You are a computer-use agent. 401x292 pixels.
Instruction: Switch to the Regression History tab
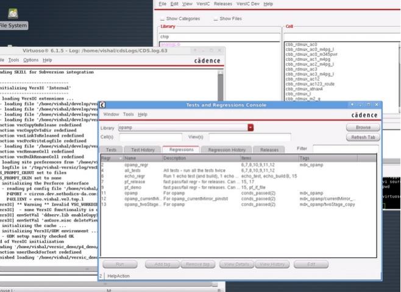[227, 150]
